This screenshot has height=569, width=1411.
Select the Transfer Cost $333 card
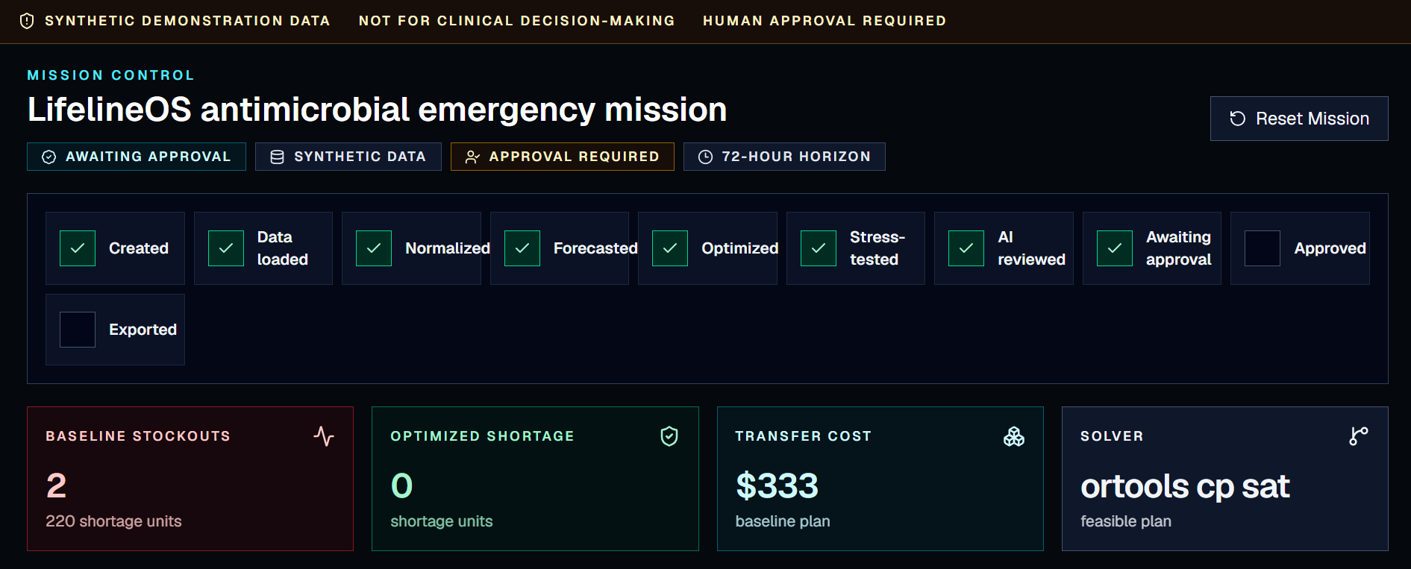880,479
